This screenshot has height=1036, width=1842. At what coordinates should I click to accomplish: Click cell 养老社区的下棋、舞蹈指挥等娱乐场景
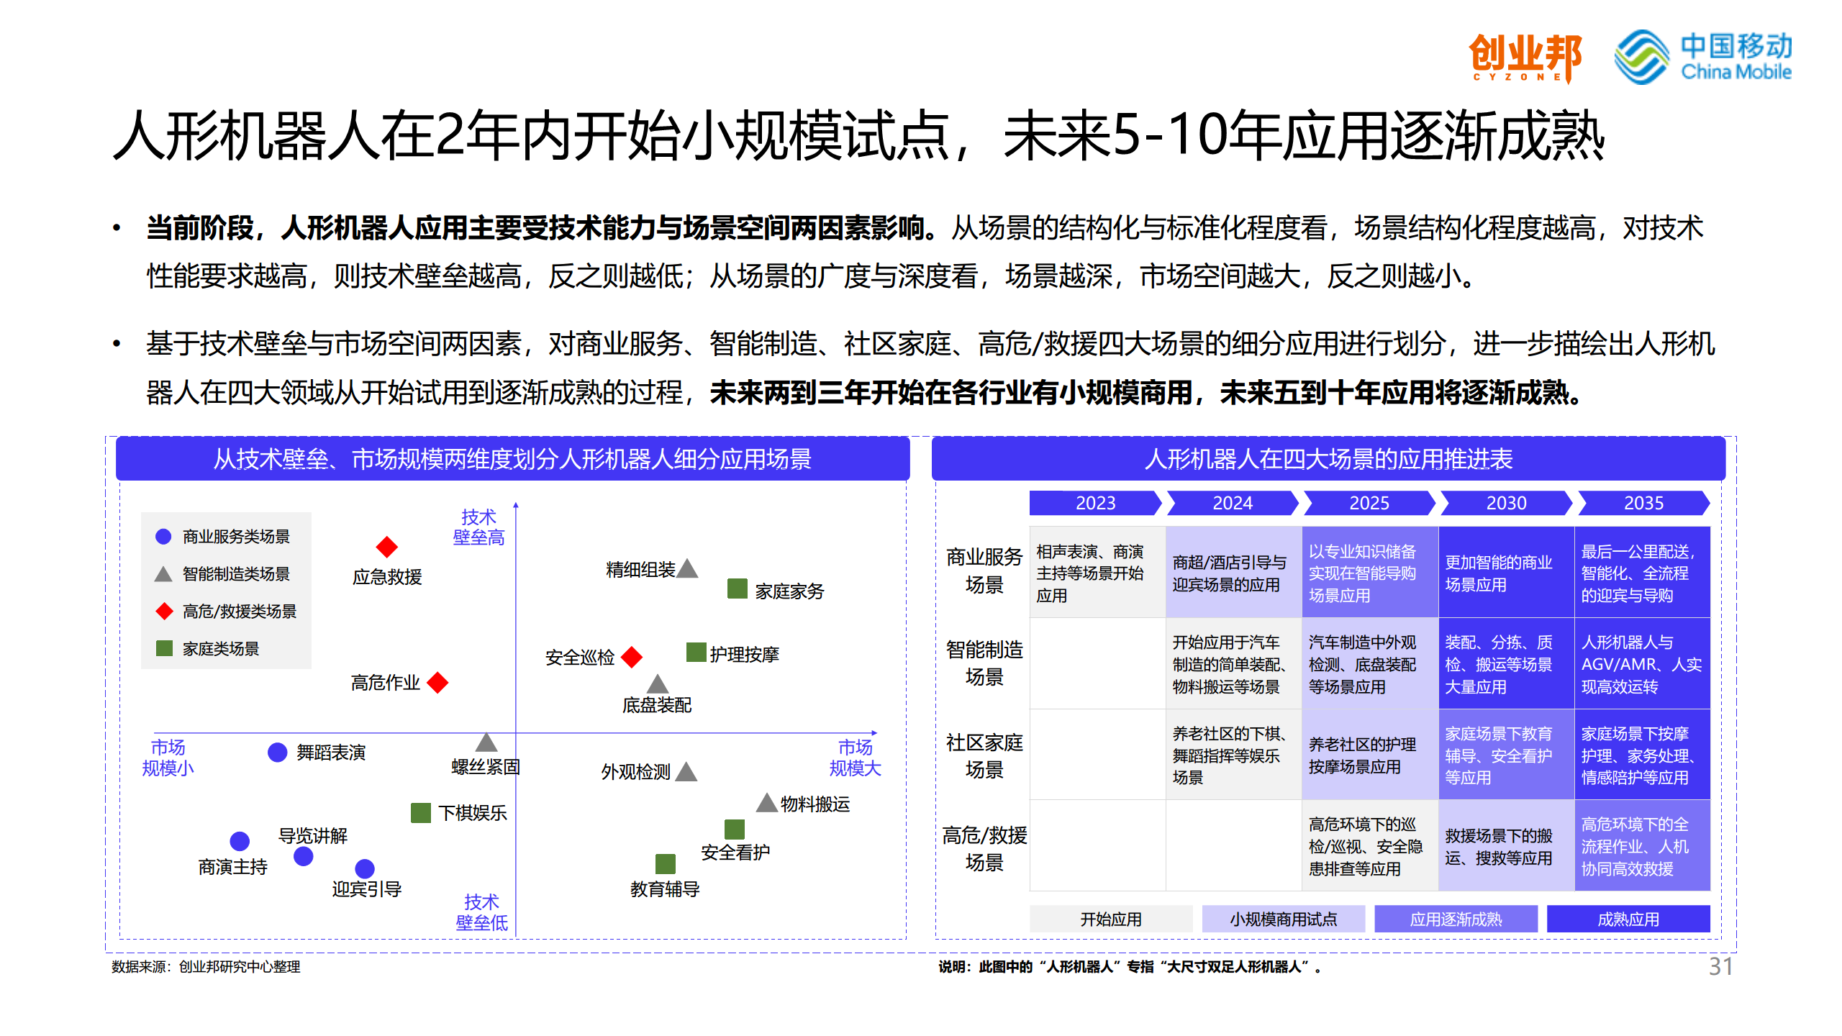coord(1233,755)
